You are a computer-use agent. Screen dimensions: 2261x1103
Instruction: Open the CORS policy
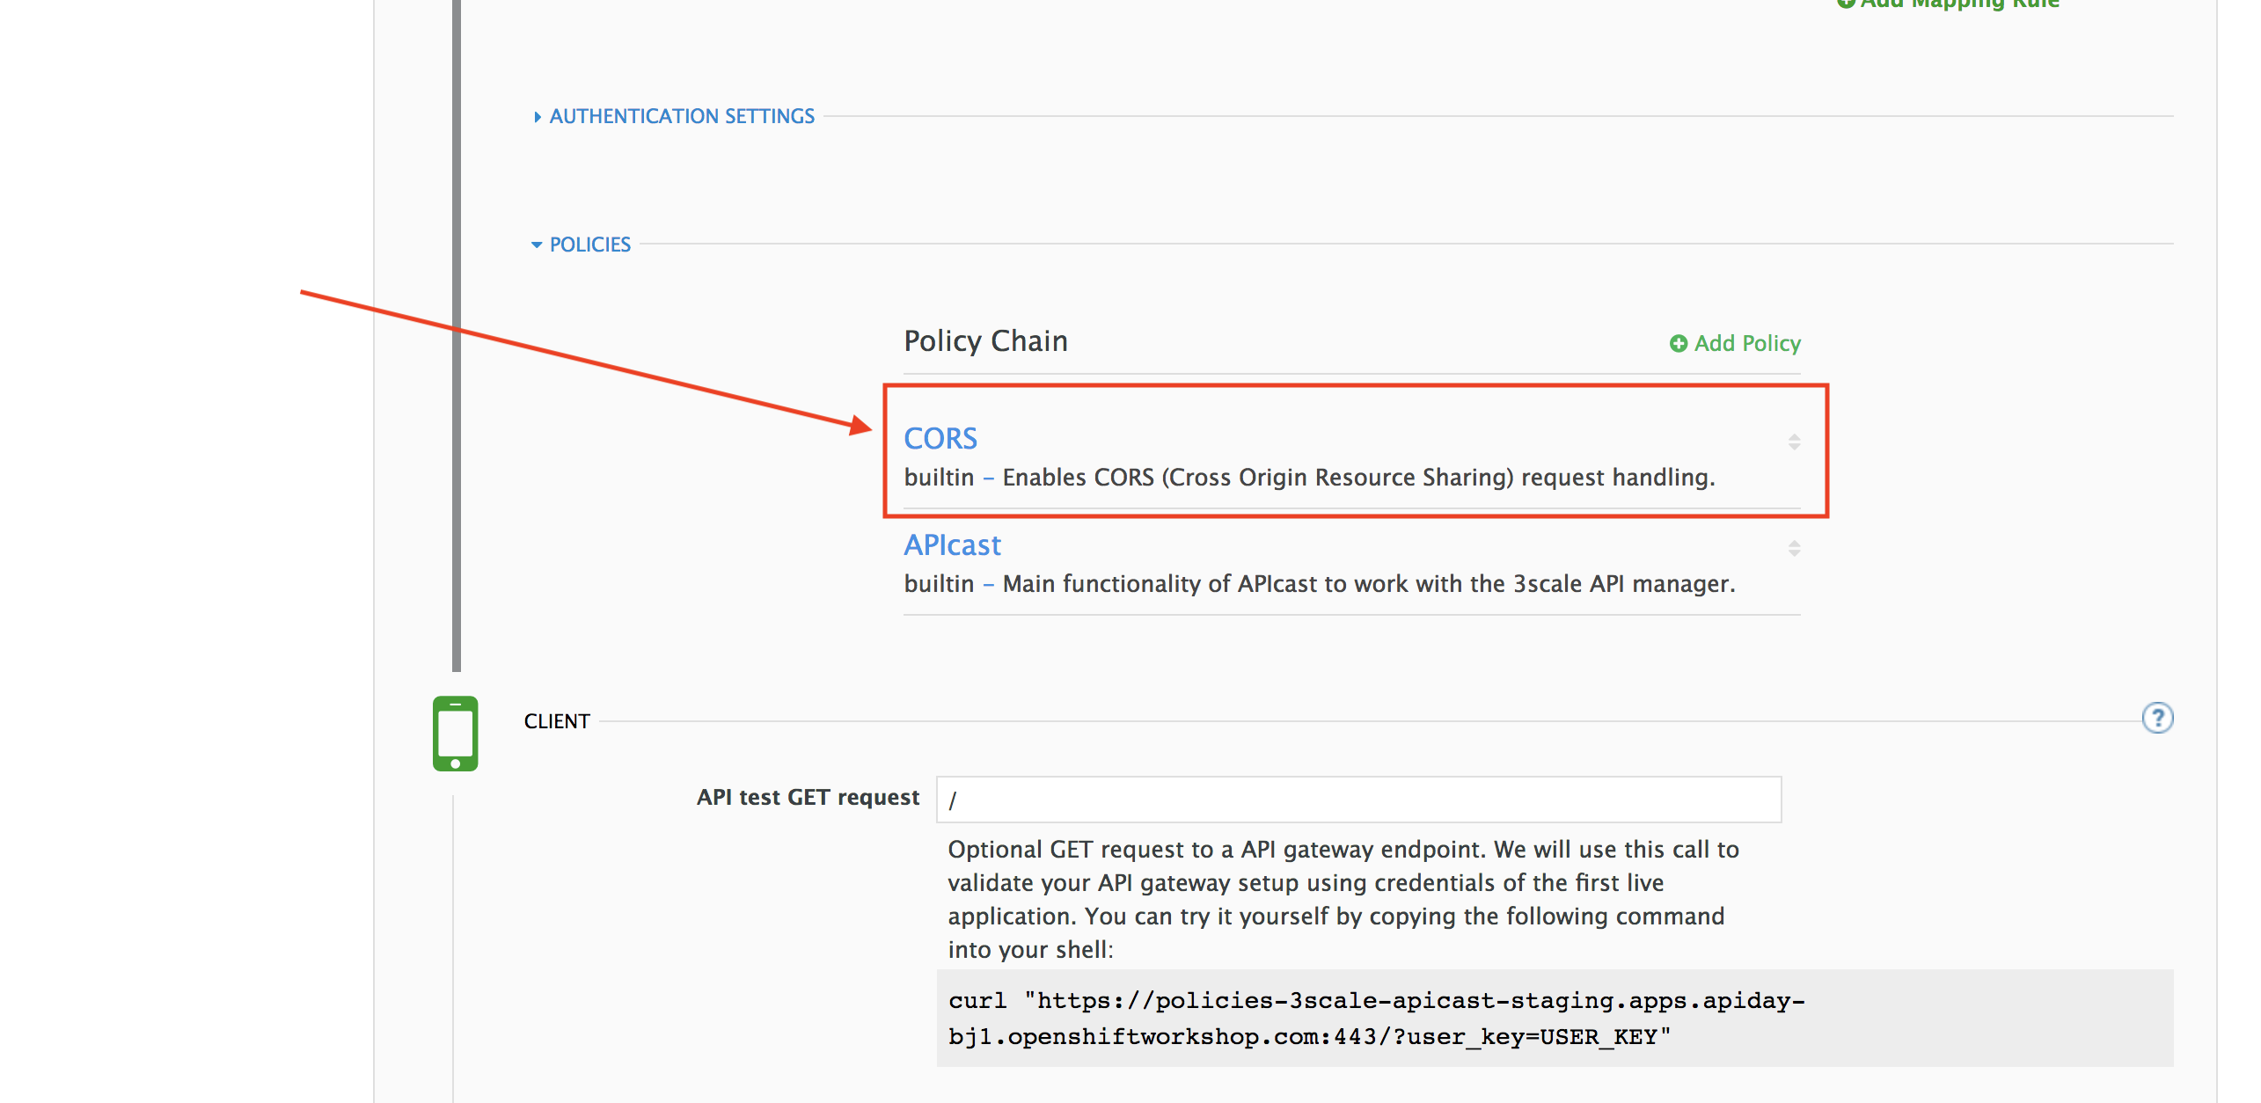point(940,438)
